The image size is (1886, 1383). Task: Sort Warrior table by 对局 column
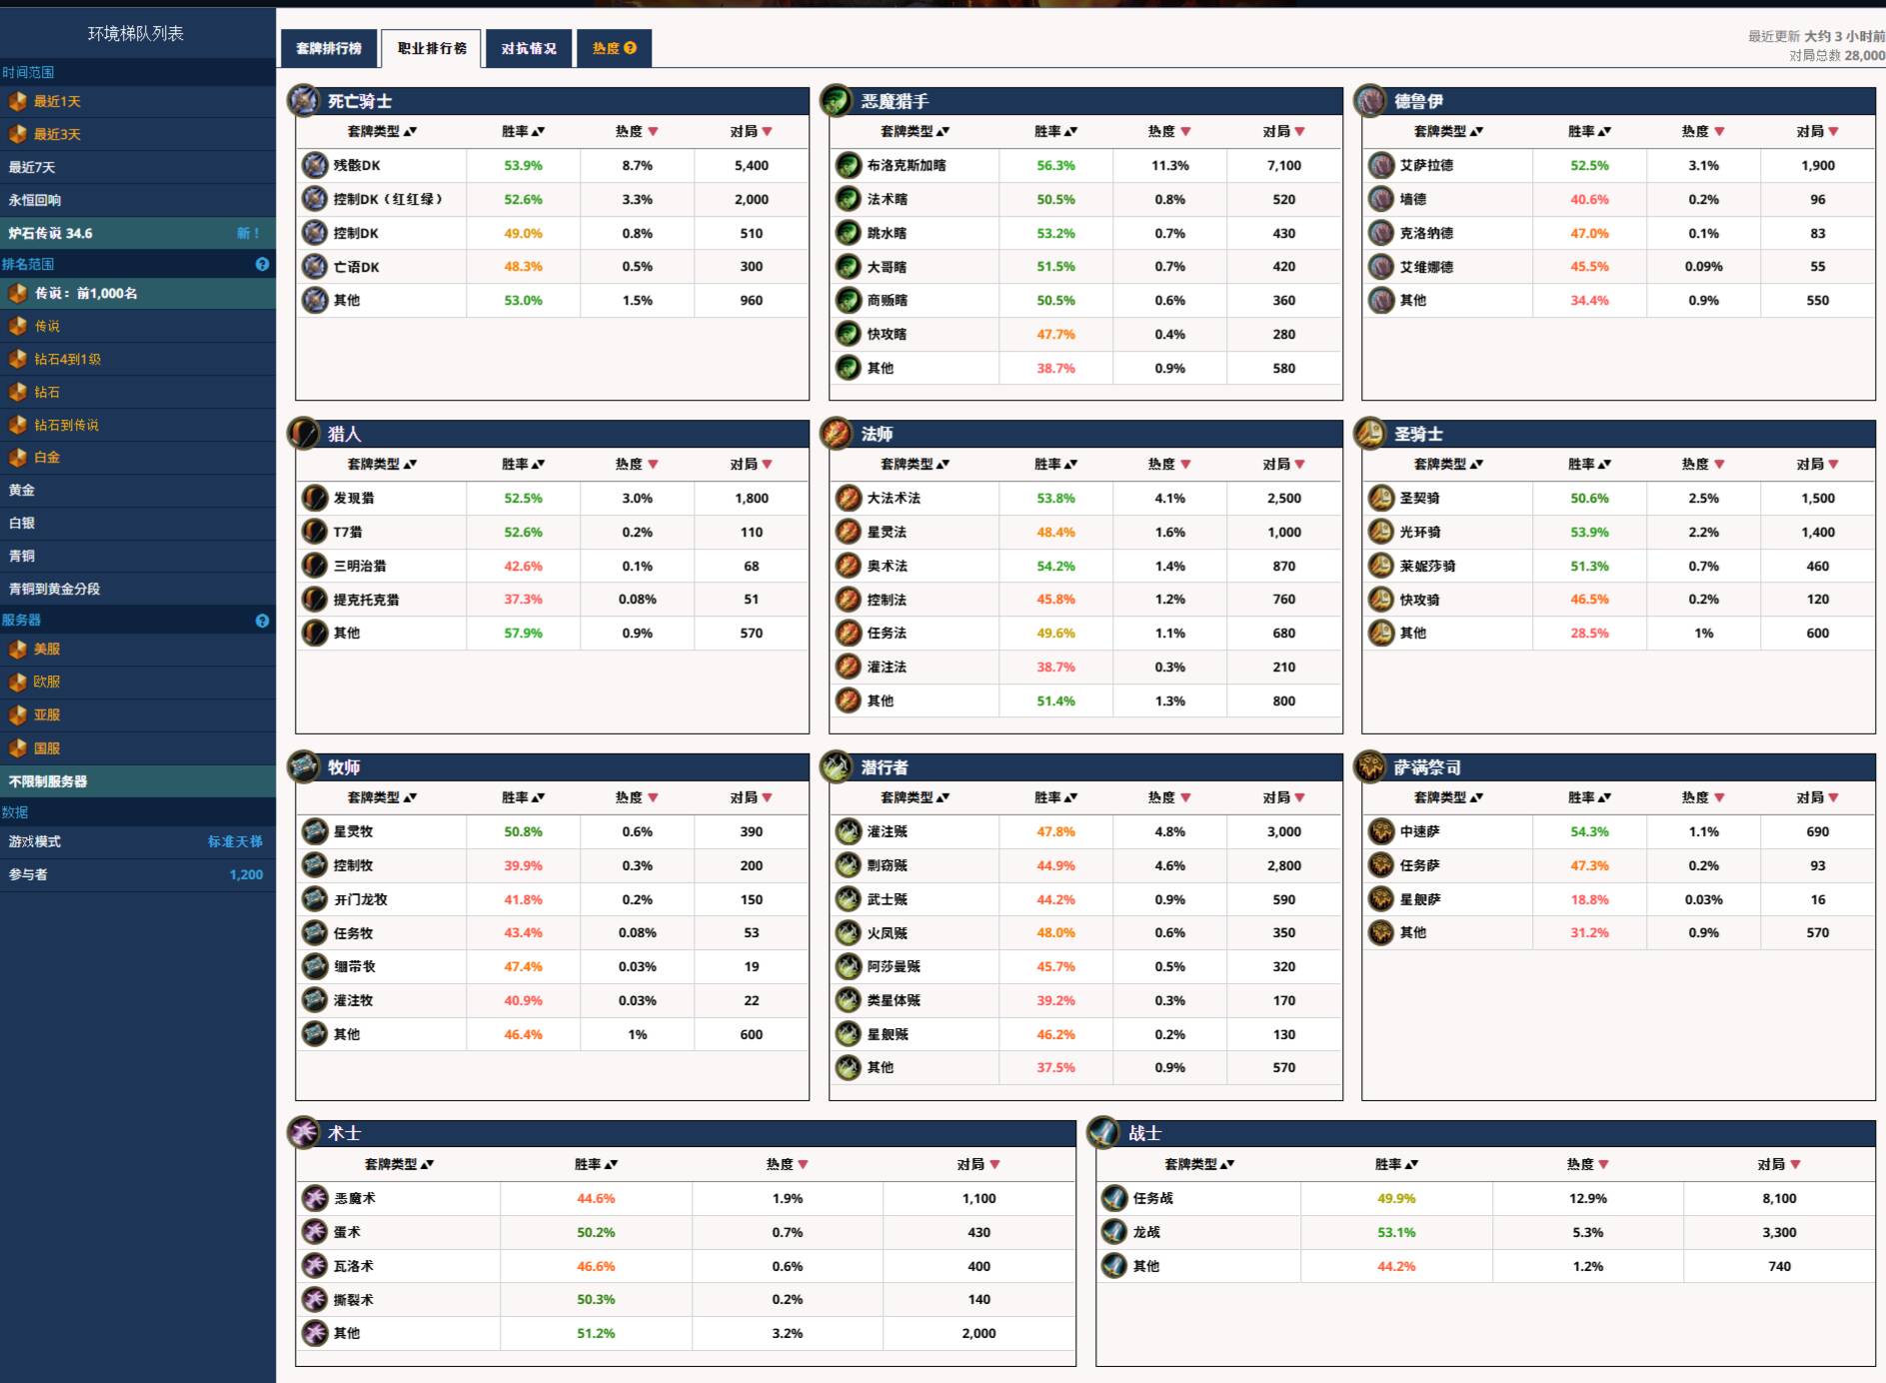[x=1778, y=1164]
